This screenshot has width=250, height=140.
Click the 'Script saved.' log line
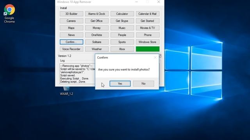coord(68,75)
